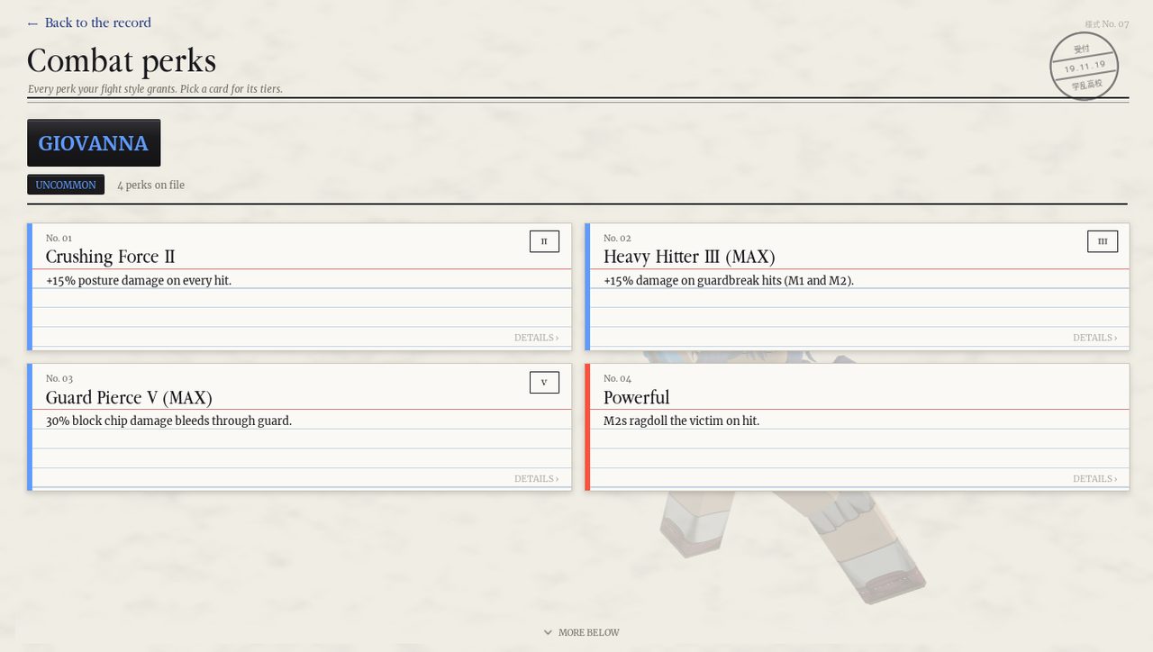Click the UNCOMMON rarity tag
The width and height of the screenshot is (1153, 652).
coord(66,185)
